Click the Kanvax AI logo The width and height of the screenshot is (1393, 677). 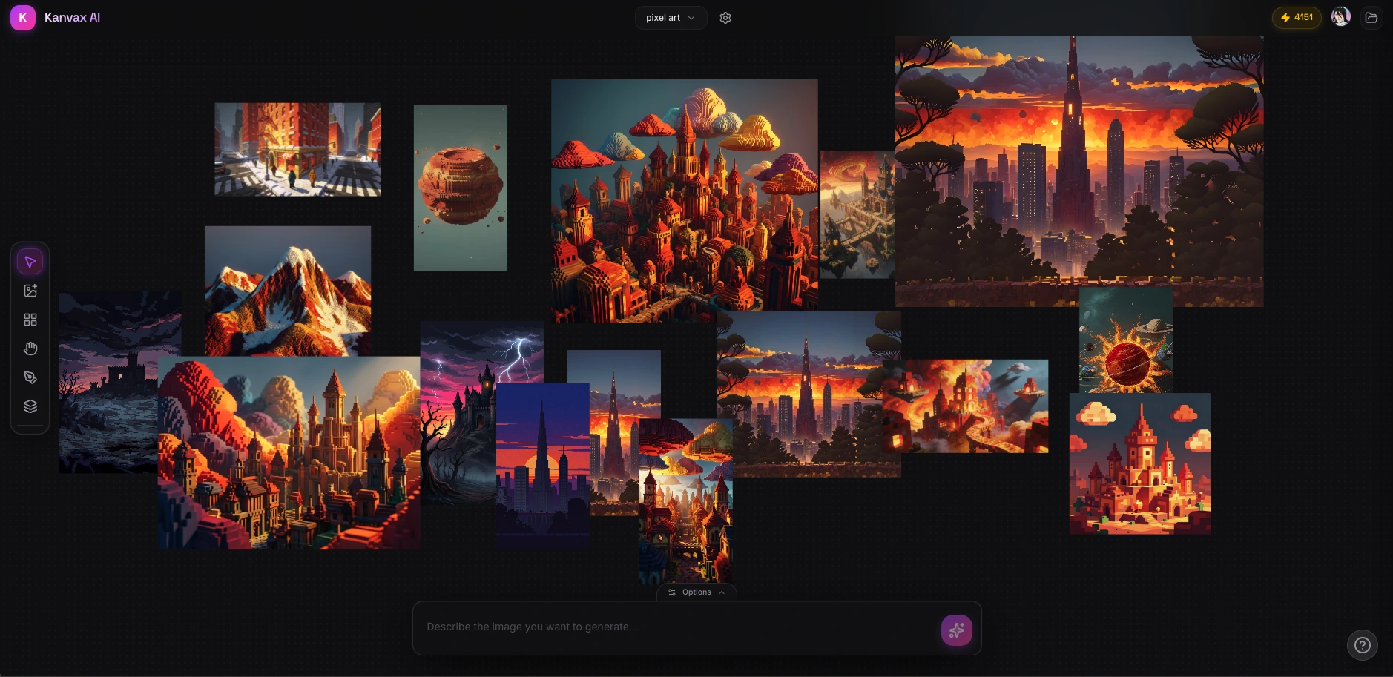(56, 16)
